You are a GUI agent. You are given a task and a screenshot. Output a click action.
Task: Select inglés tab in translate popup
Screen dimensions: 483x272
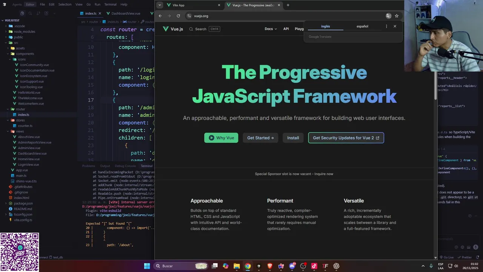coord(326,26)
